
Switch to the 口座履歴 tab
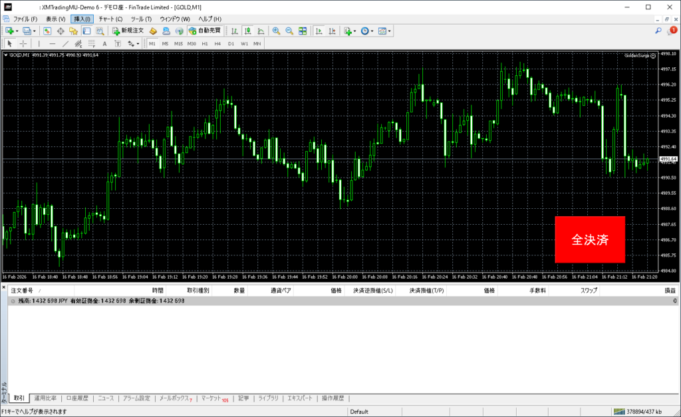click(77, 398)
